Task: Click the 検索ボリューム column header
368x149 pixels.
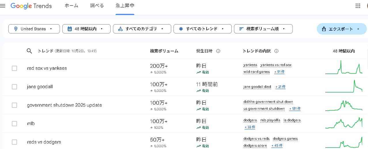Action: 164,51
